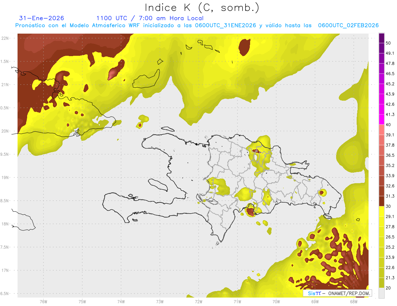Click the colorbar value '27.8'

(x=390, y=227)
